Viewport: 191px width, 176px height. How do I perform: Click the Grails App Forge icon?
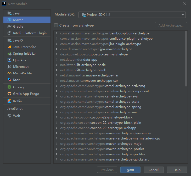point(9,94)
